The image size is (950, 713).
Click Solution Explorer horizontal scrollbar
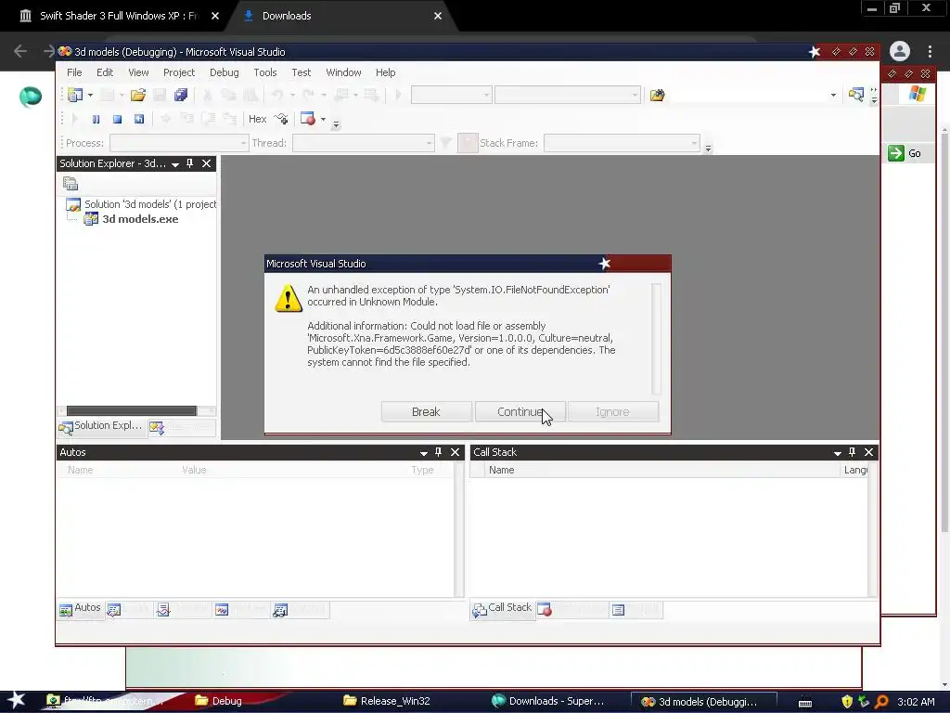click(x=132, y=410)
